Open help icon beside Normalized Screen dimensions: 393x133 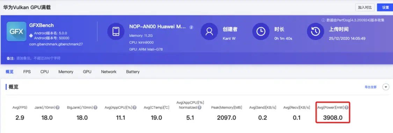tap(199, 108)
